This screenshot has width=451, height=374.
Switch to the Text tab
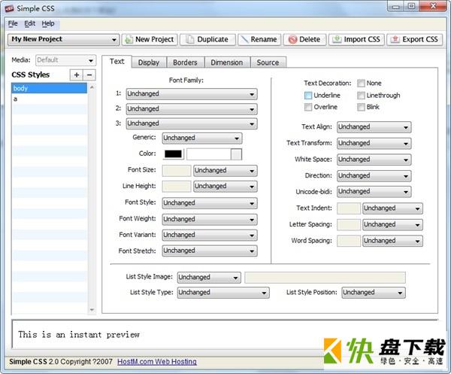point(117,61)
